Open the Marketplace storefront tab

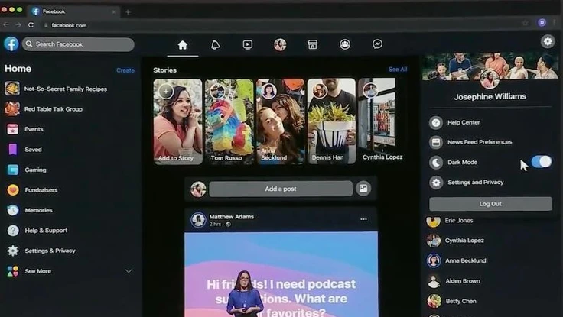[312, 44]
